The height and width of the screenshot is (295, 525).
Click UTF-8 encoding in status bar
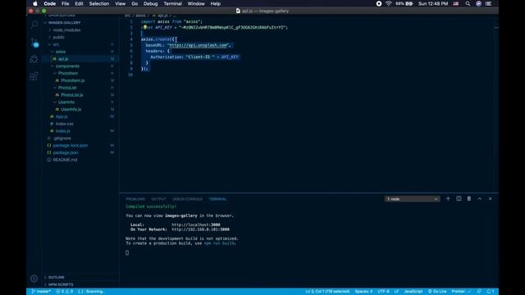383,292
